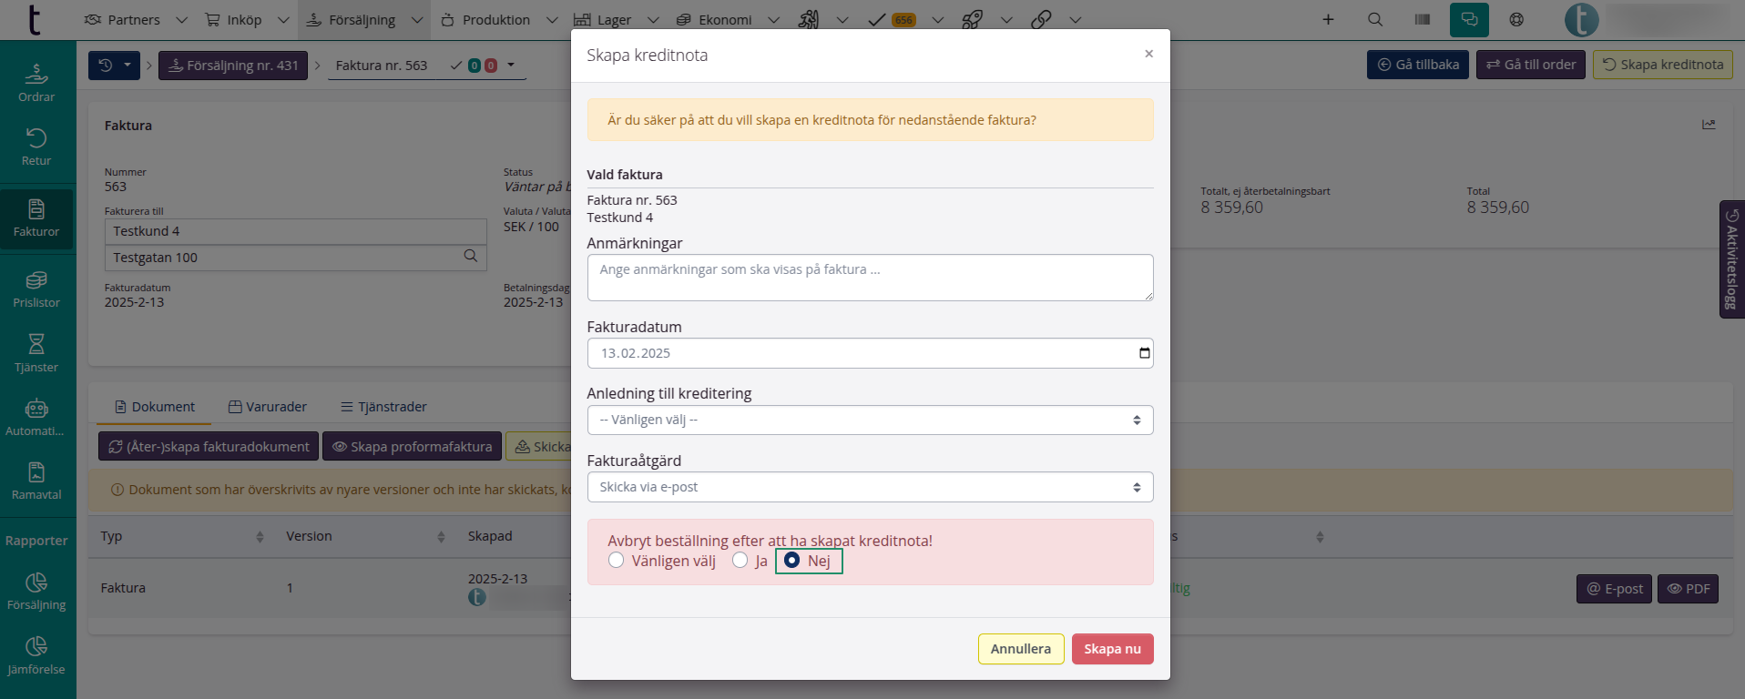Image resolution: width=1745 pixels, height=699 pixels.
Task: Click the Skapa nu button
Action: [1112, 649]
